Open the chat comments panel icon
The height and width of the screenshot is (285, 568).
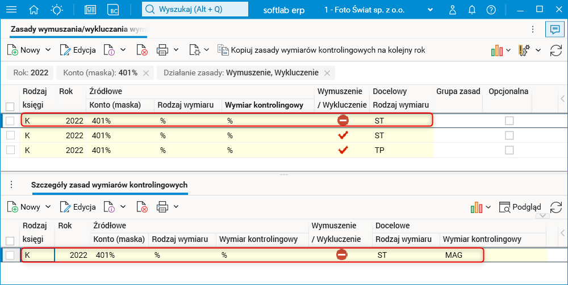[554, 29]
